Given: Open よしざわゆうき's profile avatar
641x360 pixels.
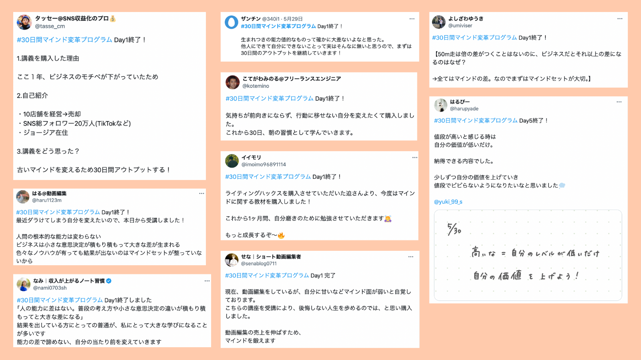Looking at the screenshot, I should tap(439, 22).
